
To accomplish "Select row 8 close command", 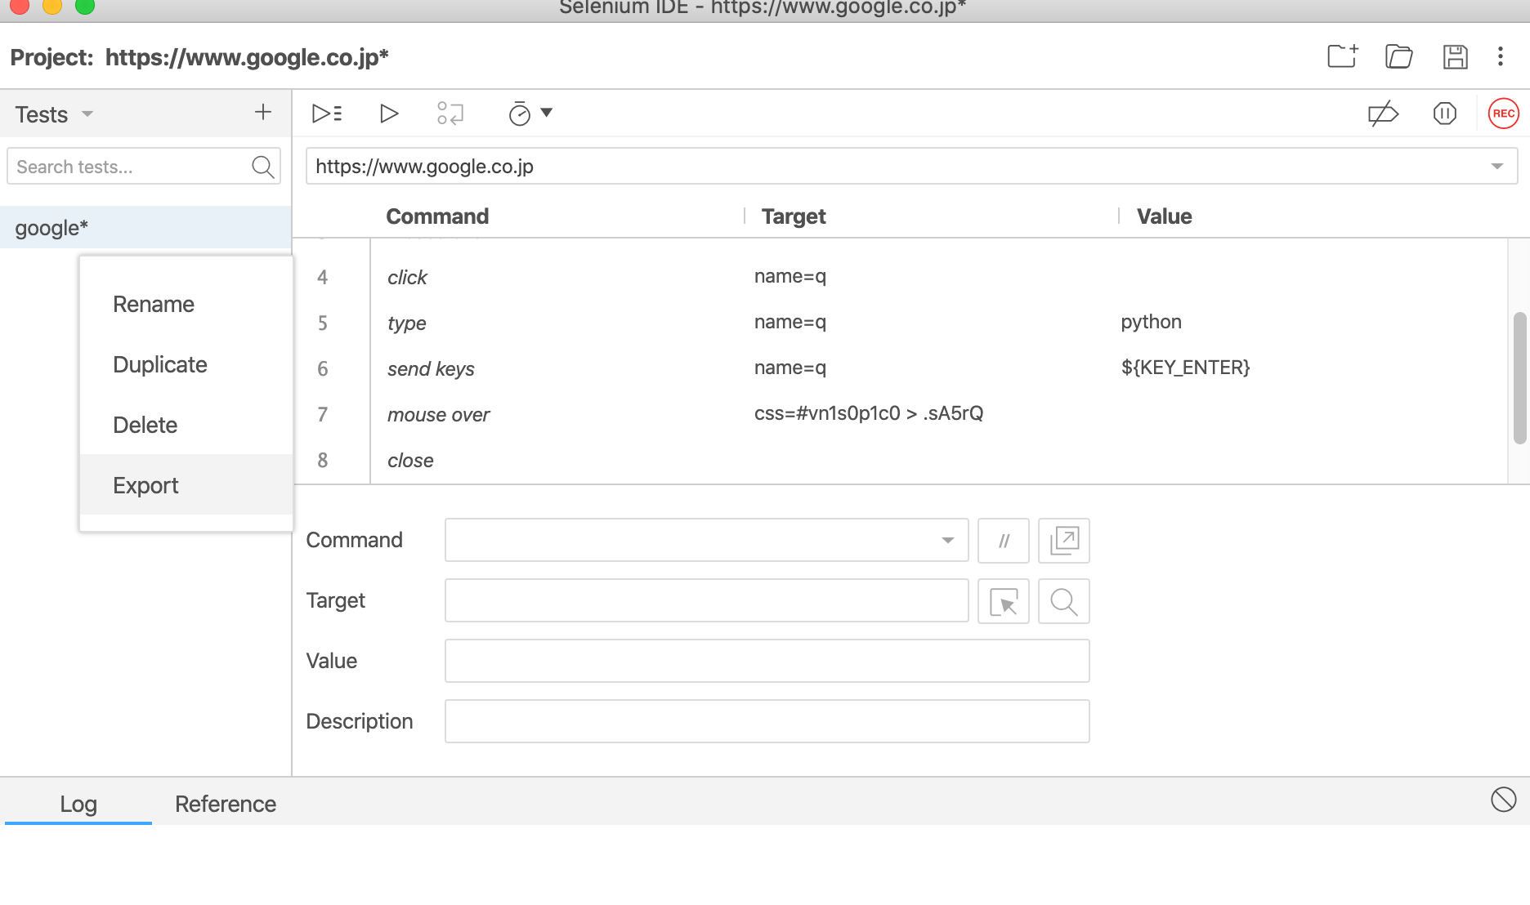I will [901, 460].
